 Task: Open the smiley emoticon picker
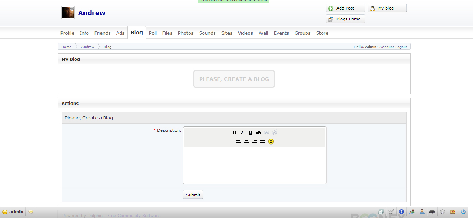coord(271,141)
